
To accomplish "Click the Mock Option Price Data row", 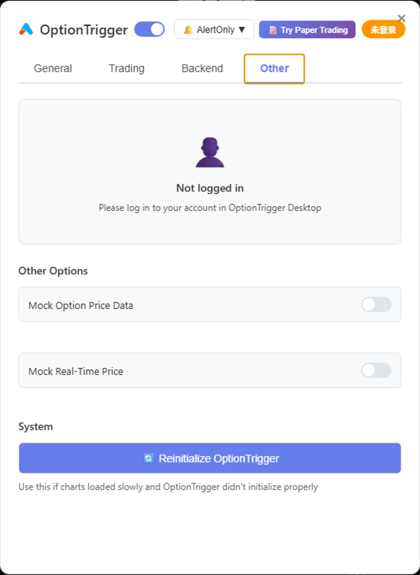I will pos(210,305).
